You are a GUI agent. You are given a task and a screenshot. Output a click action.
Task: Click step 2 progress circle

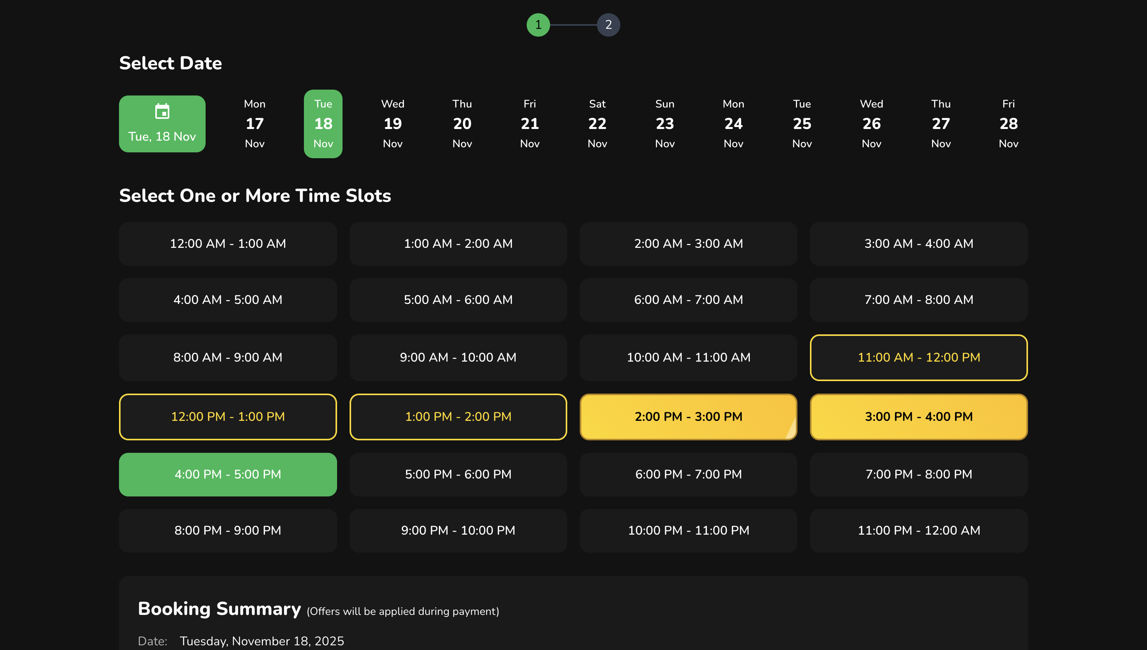pos(608,25)
